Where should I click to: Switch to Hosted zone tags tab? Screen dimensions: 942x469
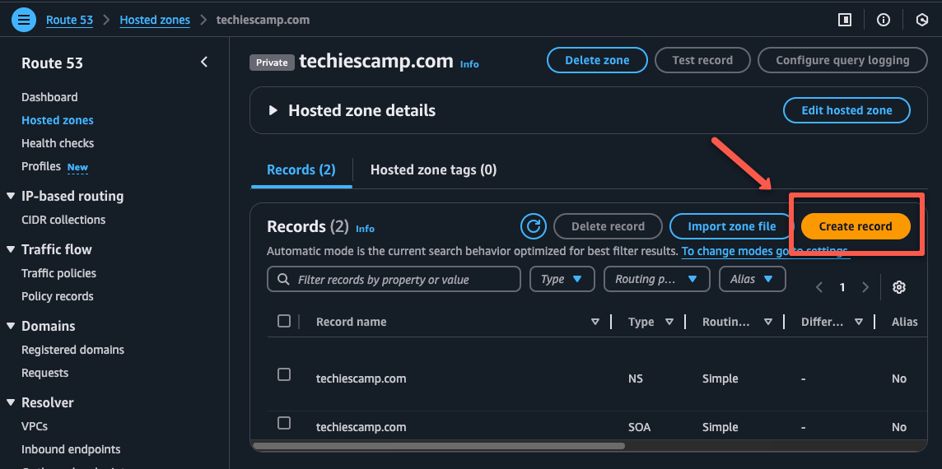(x=433, y=170)
